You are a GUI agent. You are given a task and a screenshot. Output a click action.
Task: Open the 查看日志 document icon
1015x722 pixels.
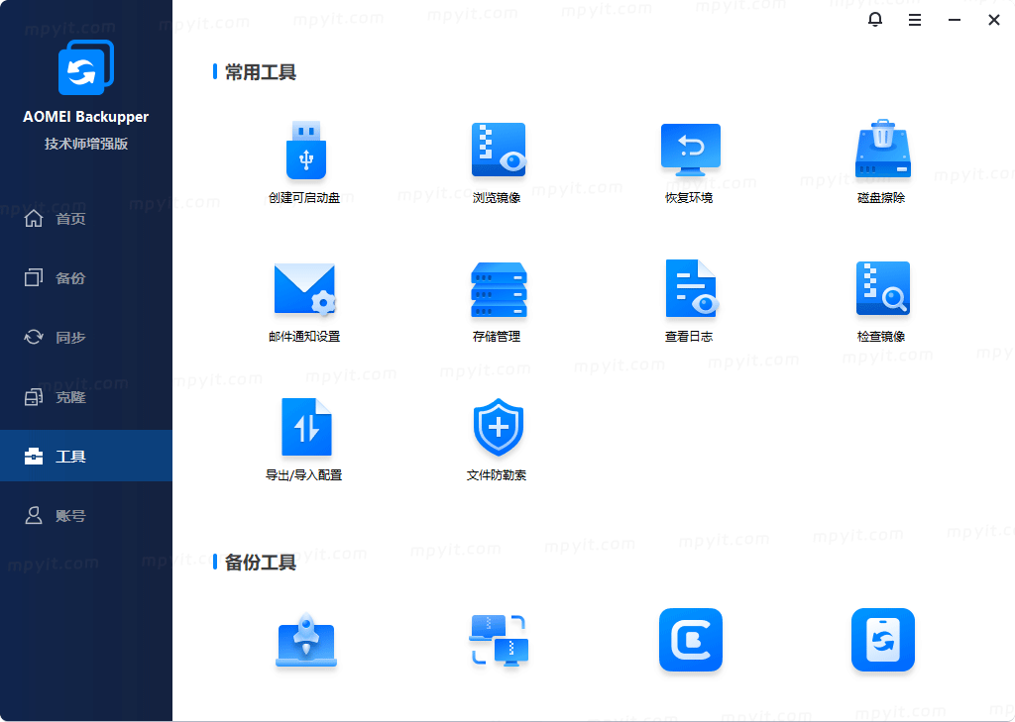point(691,288)
